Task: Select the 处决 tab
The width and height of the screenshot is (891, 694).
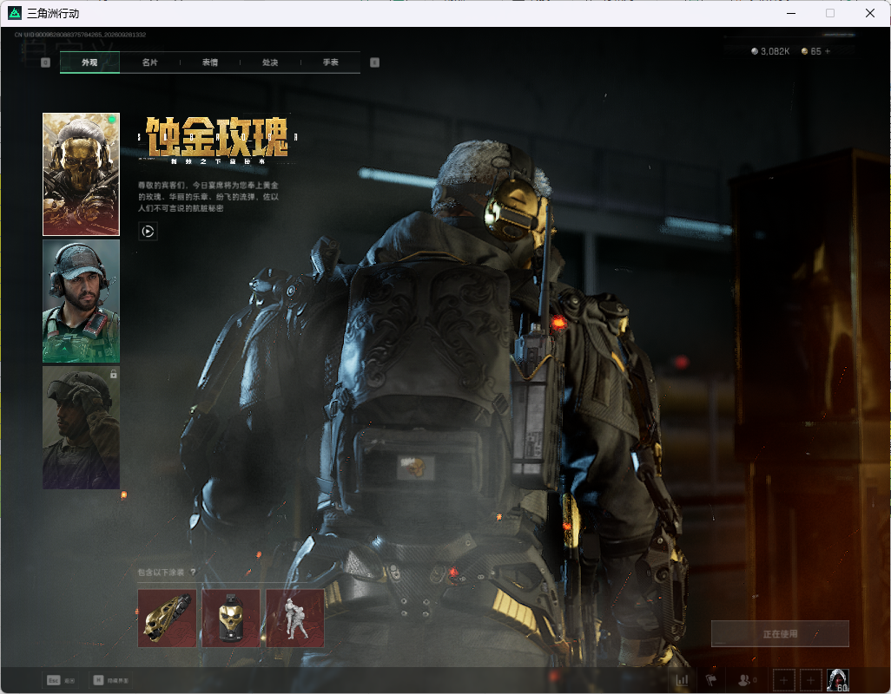Action: tap(270, 62)
